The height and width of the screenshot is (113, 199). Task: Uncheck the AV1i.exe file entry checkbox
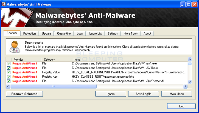click(x=9, y=68)
